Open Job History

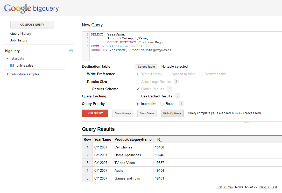(19, 40)
